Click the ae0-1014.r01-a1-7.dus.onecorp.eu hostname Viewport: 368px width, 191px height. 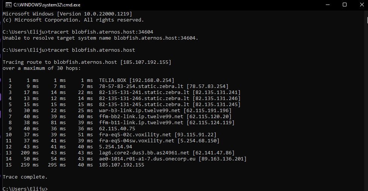pyautogui.click(x=147, y=159)
